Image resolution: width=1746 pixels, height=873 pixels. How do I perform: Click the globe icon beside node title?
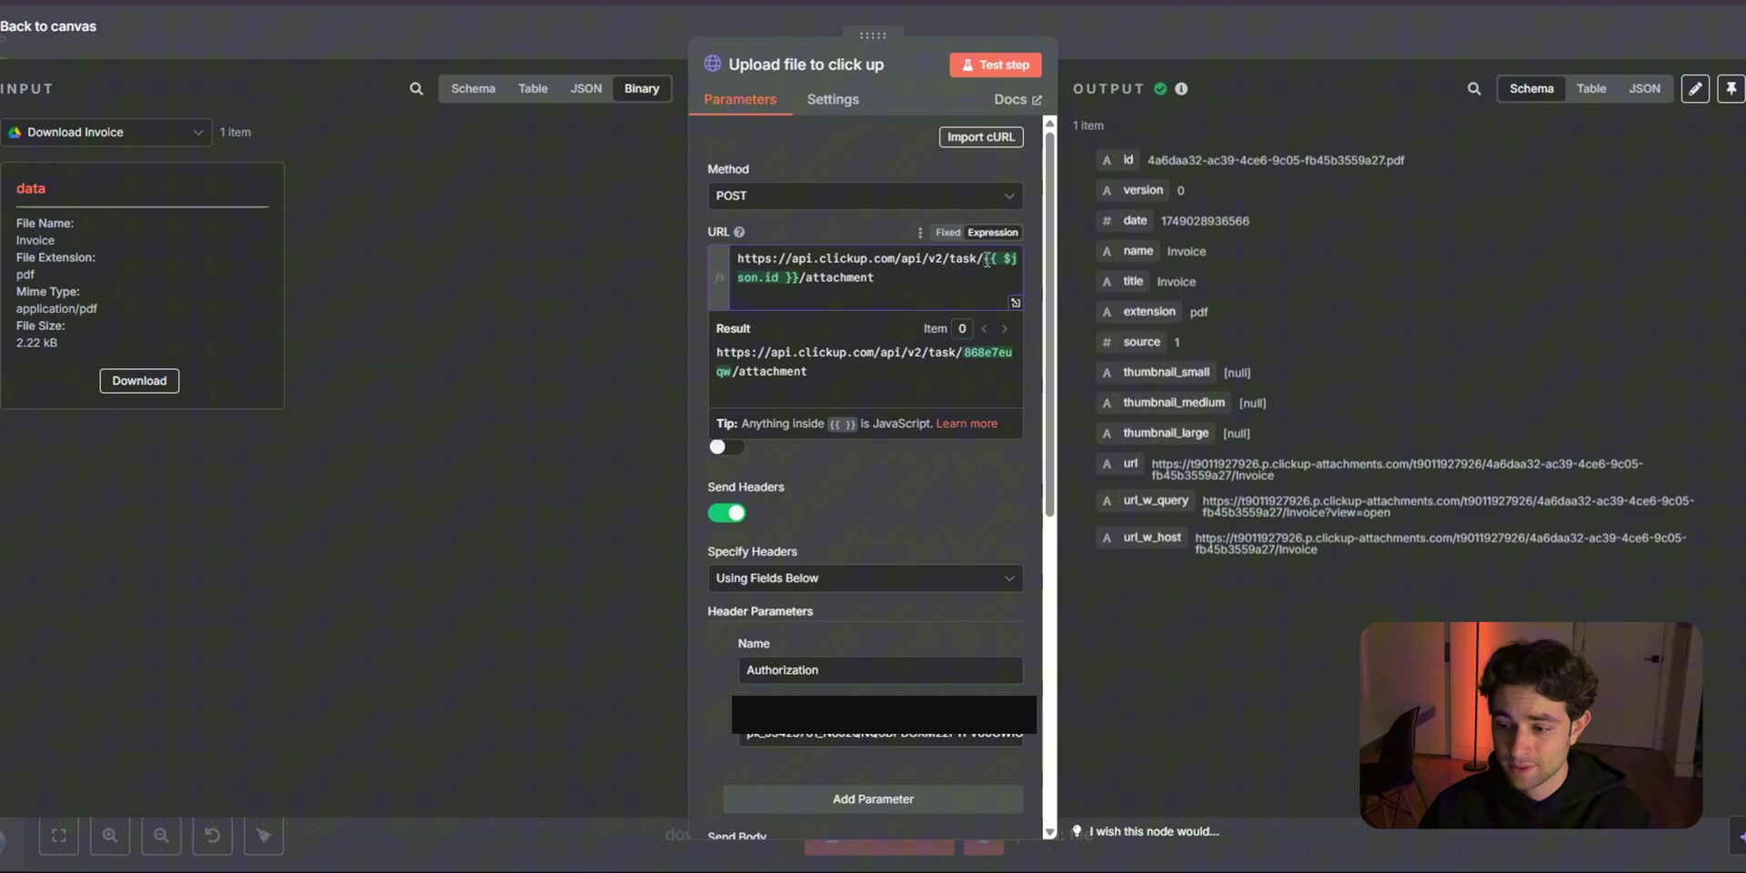coord(713,64)
